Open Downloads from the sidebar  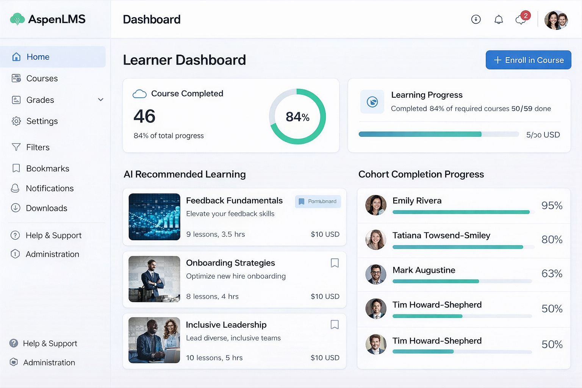tap(46, 208)
